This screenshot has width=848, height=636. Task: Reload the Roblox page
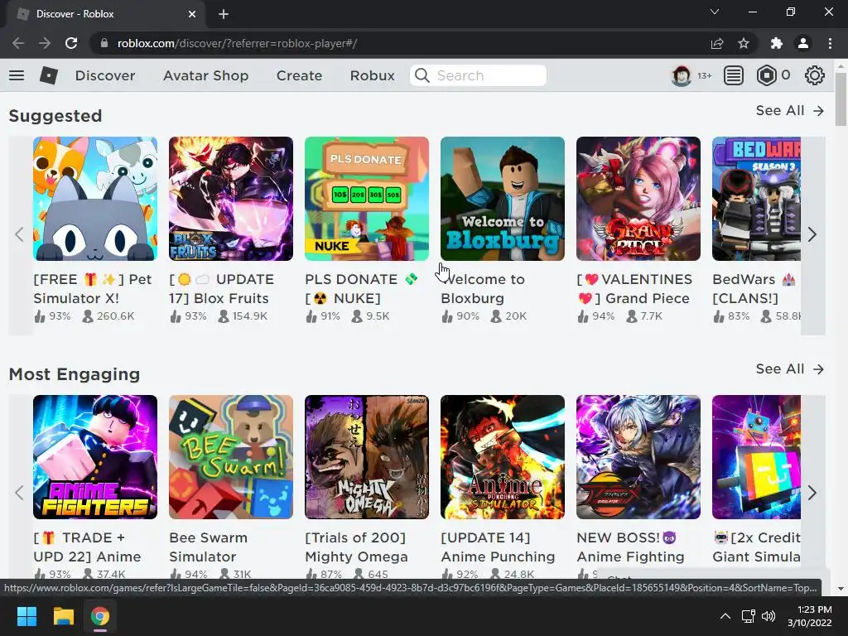point(71,43)
